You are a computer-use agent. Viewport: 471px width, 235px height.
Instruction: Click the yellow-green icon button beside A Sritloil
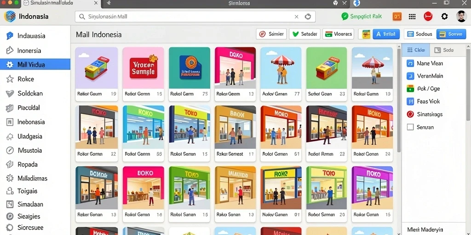(x=366, y=34)
